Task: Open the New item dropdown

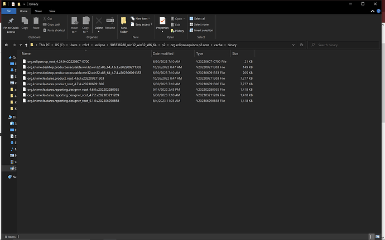Action: (x=140, y=18)
